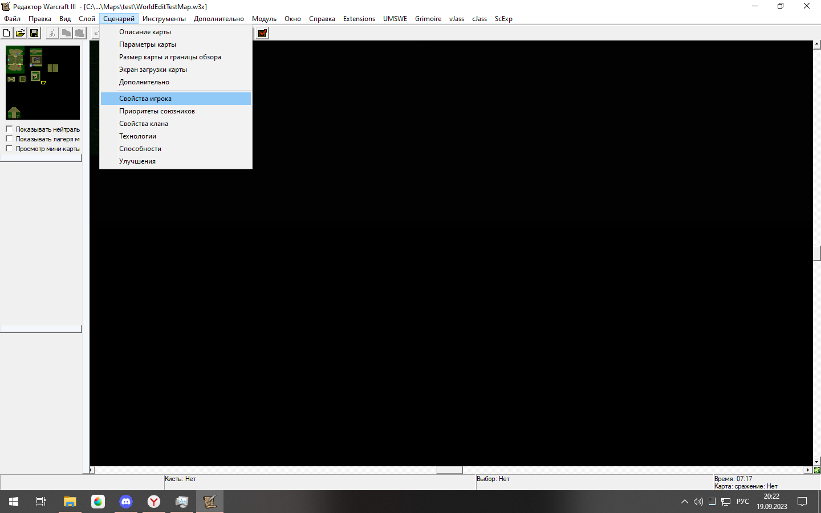The width and height of the screenshot is (821, 513).
Task: Click the horizontal scrollbar right arrow
Action: pyautogui.click(x=808, y=470)
